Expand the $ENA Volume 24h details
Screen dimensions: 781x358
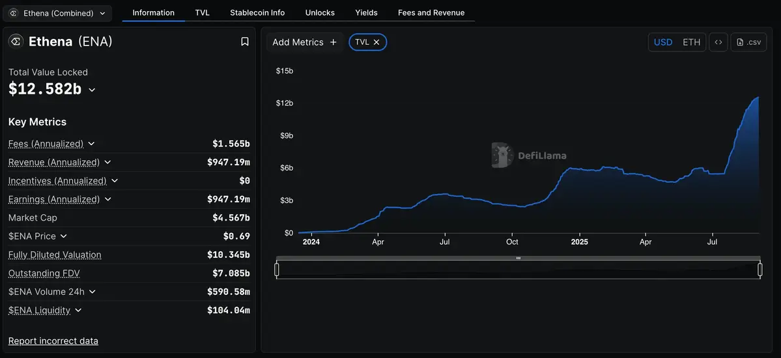[92, 292]
